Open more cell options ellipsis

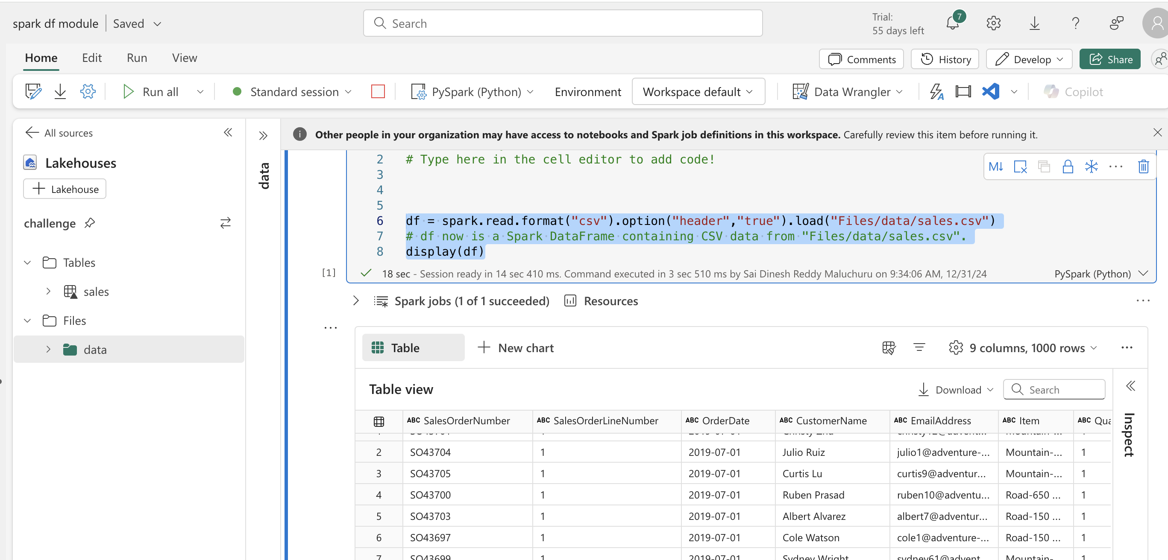(1115, 167)
